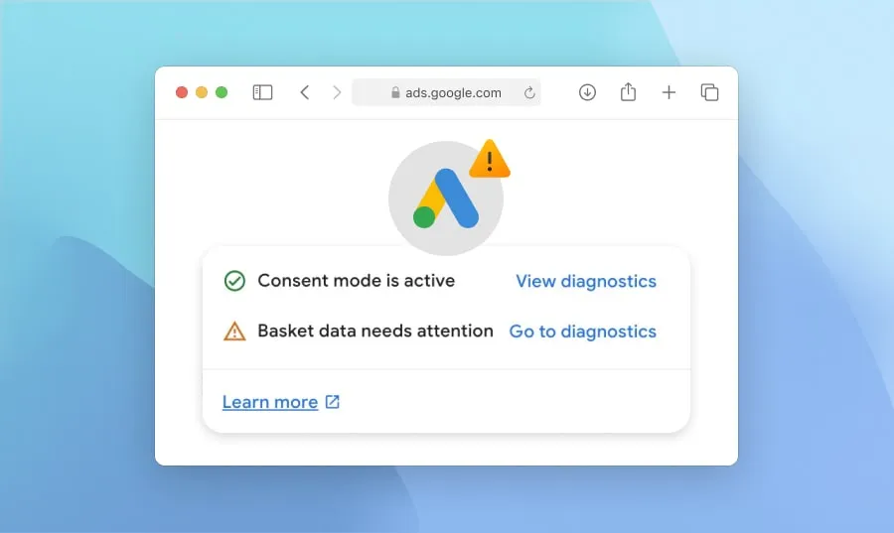Reload the page with the refresh icon

tap(529, 92)
